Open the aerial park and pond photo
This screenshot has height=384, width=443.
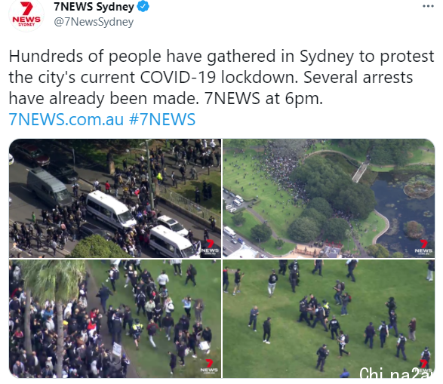[328, 198]
